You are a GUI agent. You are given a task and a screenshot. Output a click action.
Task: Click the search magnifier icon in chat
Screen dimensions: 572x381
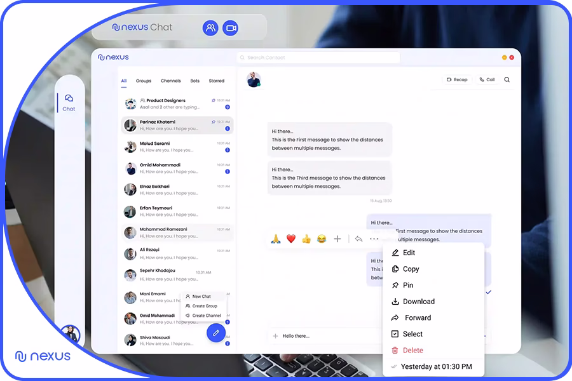(x=507, y=80)
